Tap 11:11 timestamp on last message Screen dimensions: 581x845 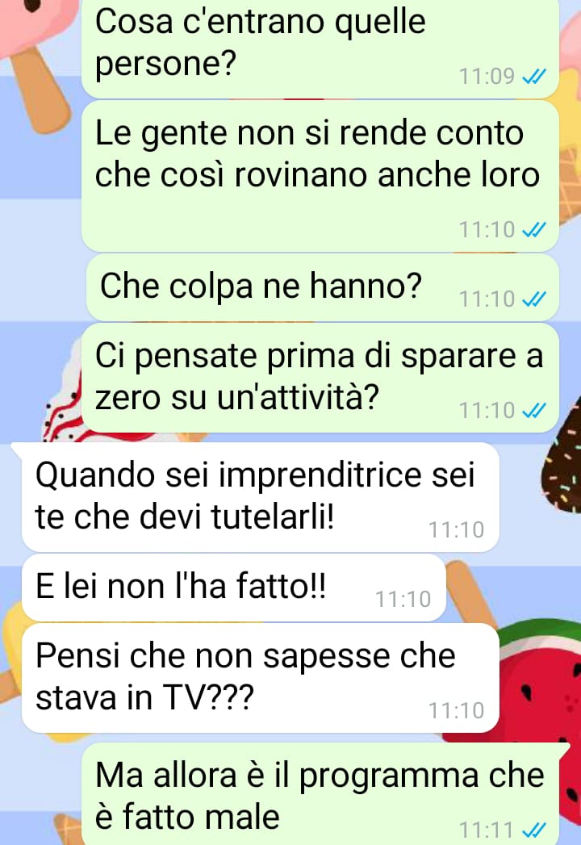point(487,830)
